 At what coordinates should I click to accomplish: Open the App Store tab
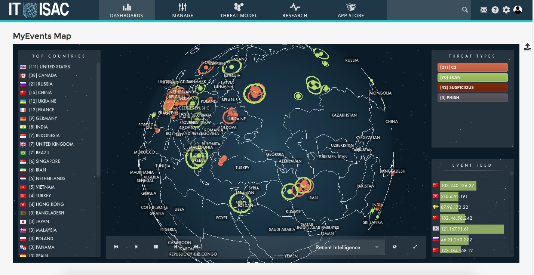tap(351, 10)
